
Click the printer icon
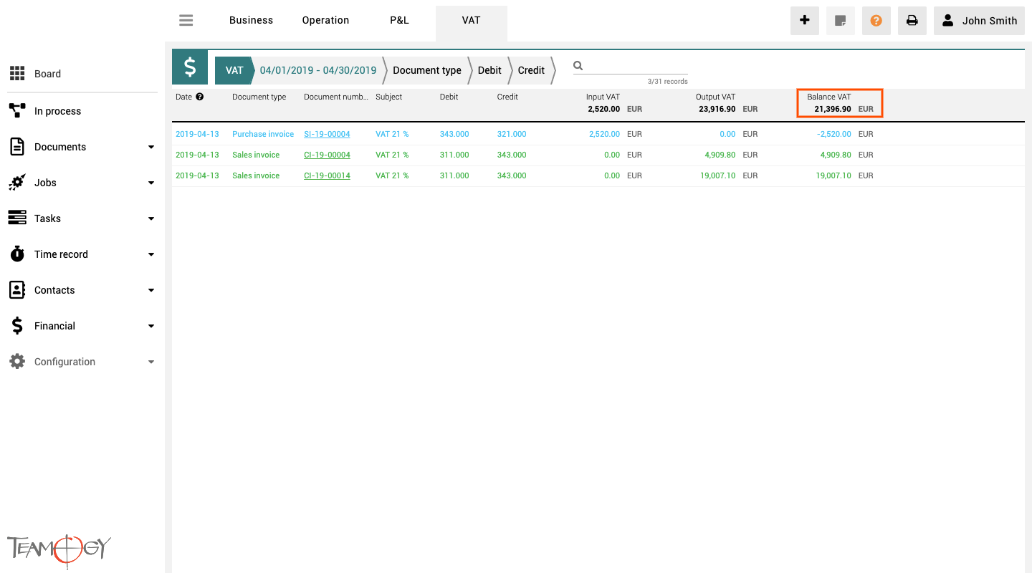(x=912, y=21)
